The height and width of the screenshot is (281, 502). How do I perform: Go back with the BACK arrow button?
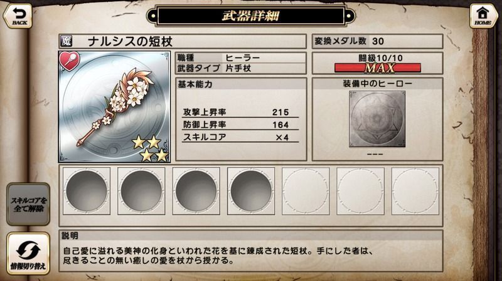[18, 15]
